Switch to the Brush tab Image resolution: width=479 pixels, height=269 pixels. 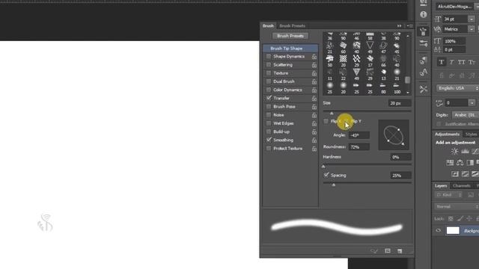[268, 26]
